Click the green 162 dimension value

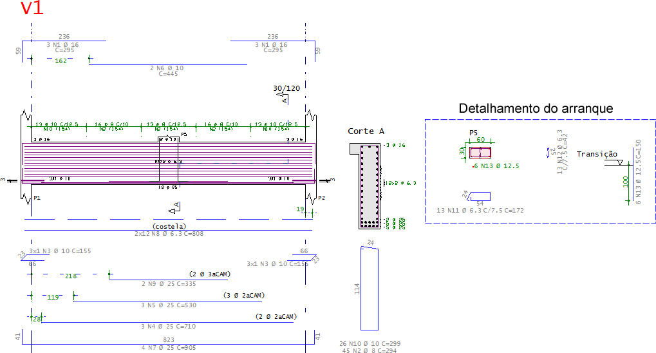(x=61, y=61)
